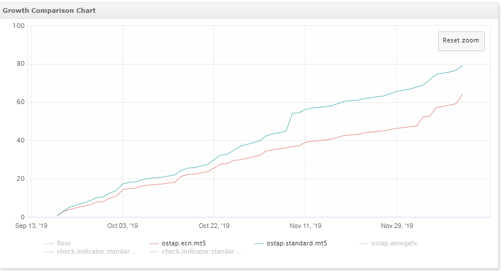
Task: Click the Reset zoom button
Action: coord(461,41)
